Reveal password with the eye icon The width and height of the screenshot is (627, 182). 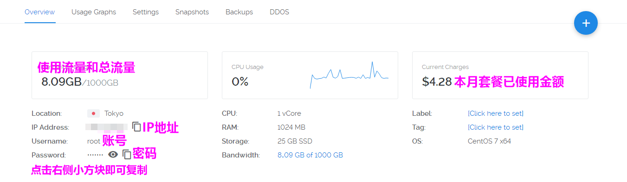113,155
